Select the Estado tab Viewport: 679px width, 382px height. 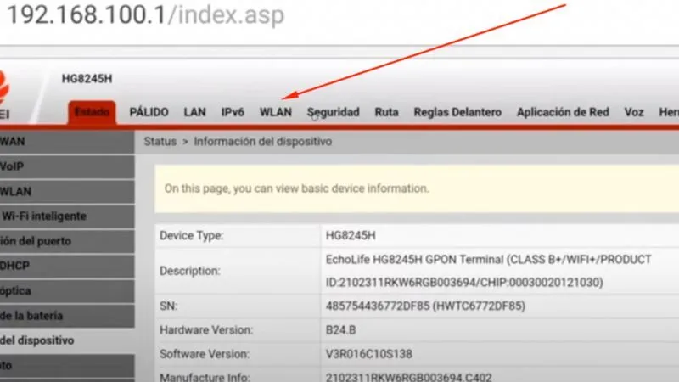click(x=92, y=112)
